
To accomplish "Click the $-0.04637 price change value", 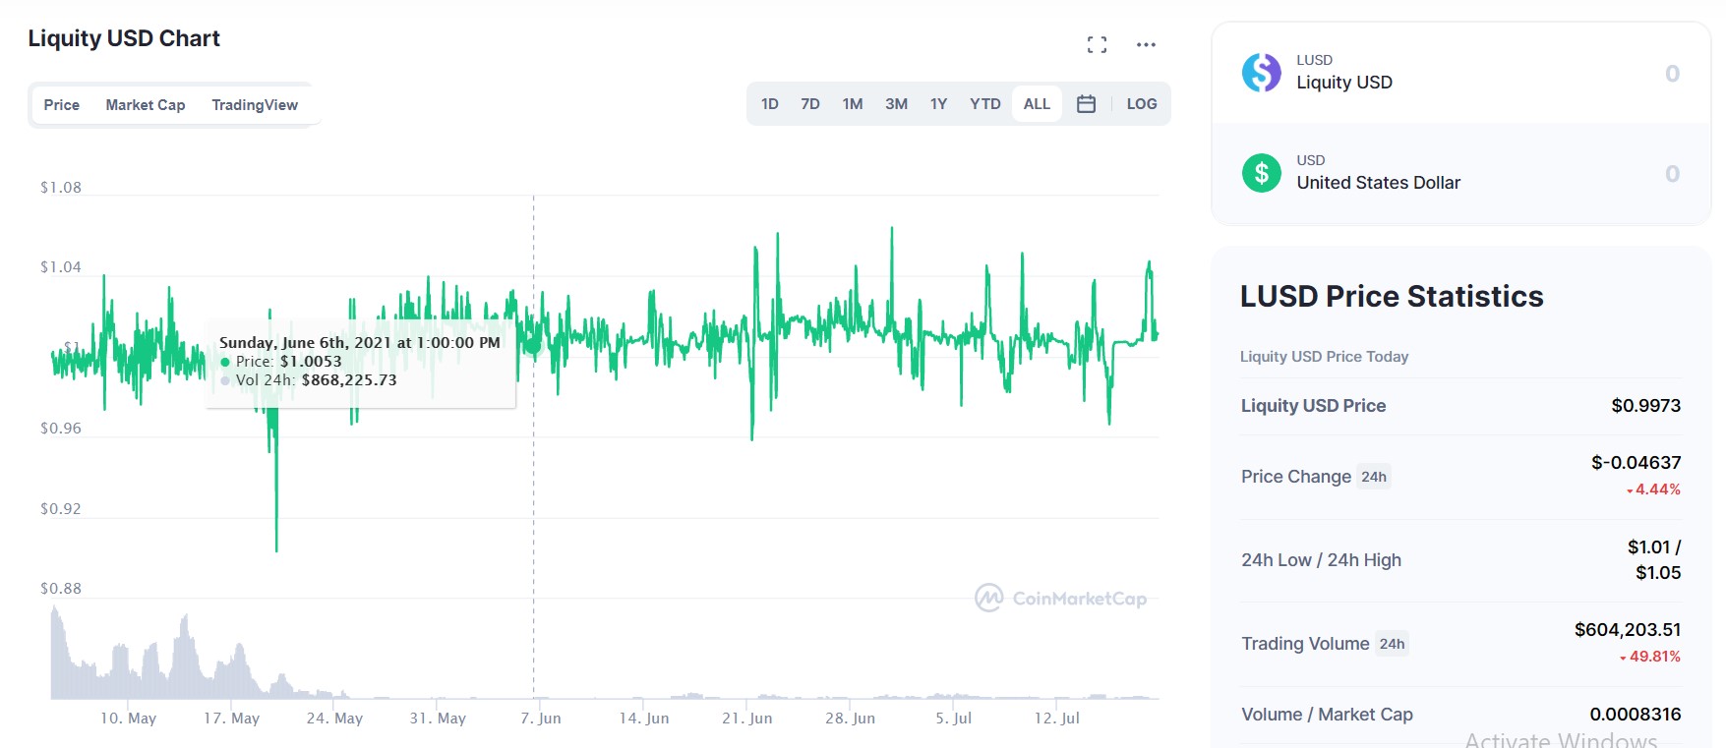I will (x=1637, y=463).
